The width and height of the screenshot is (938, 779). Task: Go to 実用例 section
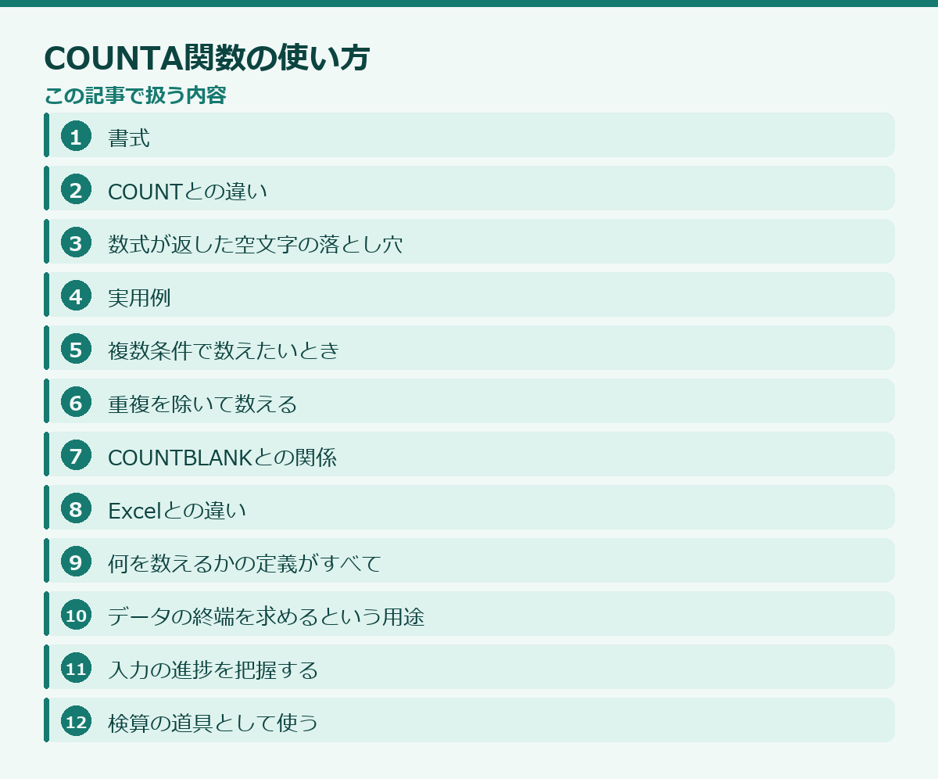[x=469, y=295]
